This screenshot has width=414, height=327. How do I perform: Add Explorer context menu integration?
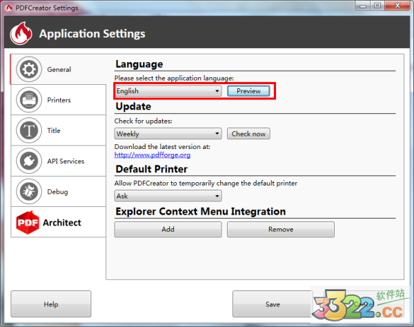[168, 229]
